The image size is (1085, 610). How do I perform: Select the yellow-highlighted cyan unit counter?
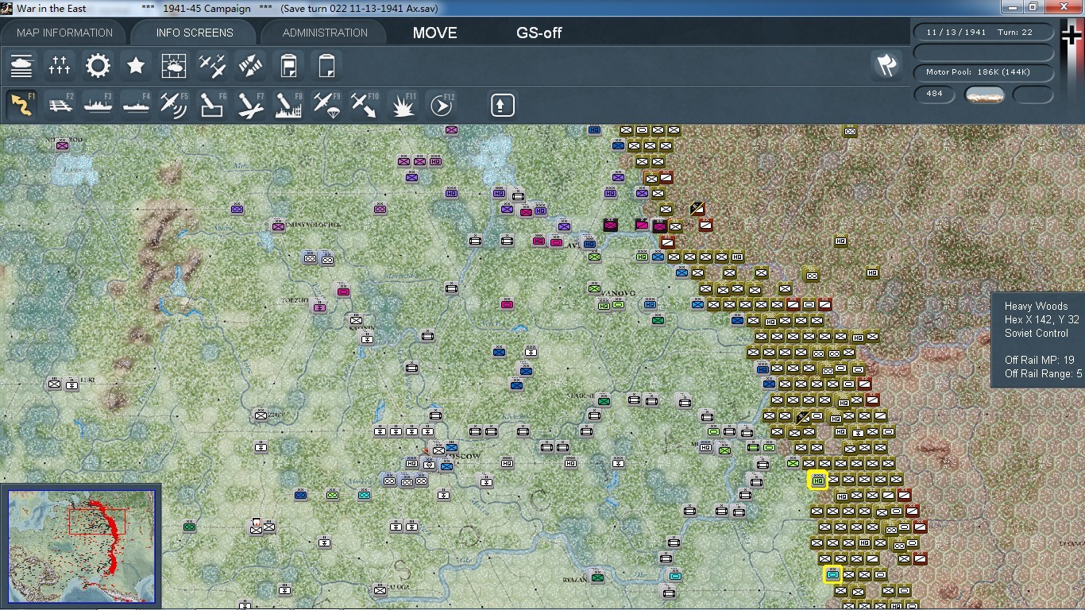tap(832, 574)
